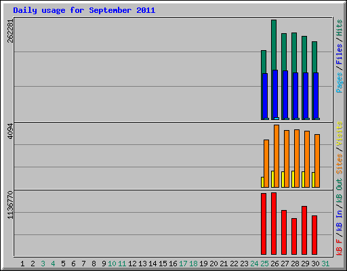Click the blue Files bar for day 28
Image resolution: width=347 pixels, height=271 pixels.
[295, 96]
